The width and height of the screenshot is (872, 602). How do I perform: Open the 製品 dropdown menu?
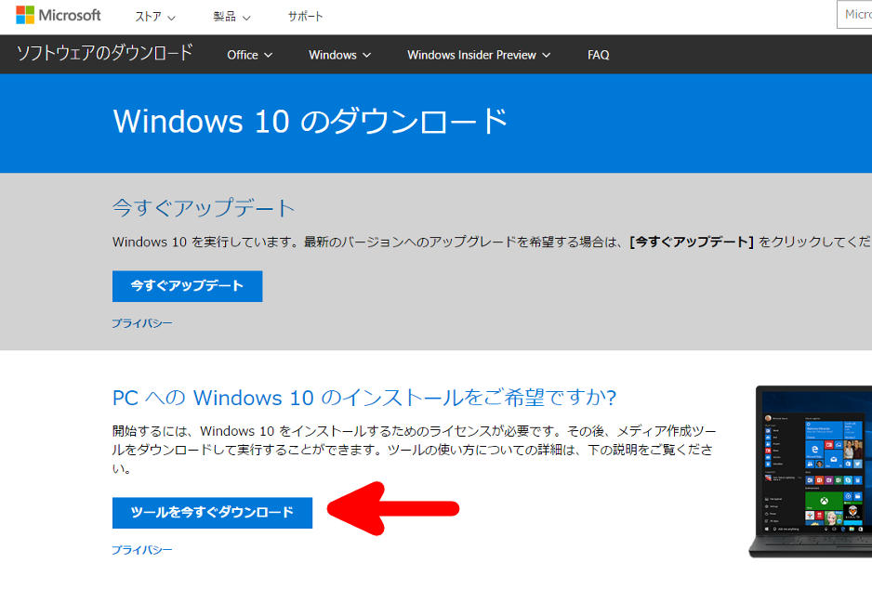[231, 17]
